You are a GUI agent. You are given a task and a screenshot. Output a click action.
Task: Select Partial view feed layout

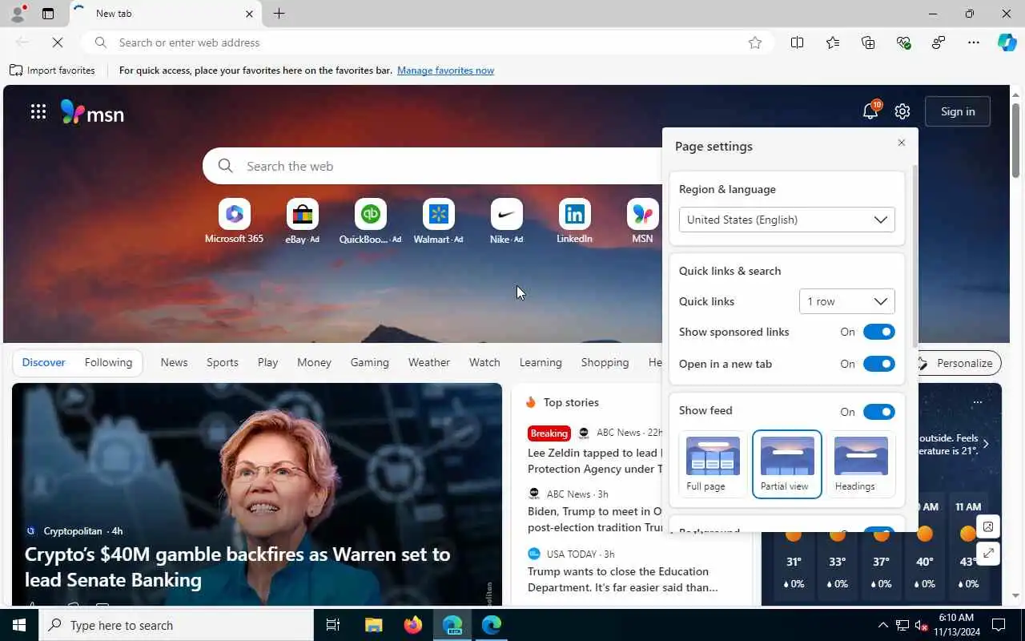tap(786, 464)
